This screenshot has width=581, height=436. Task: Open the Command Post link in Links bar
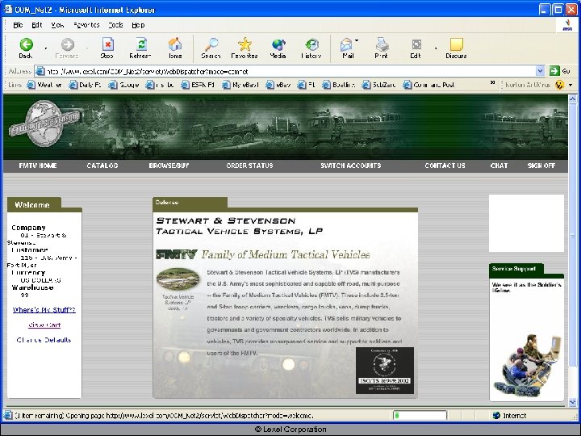coord(429,85)
